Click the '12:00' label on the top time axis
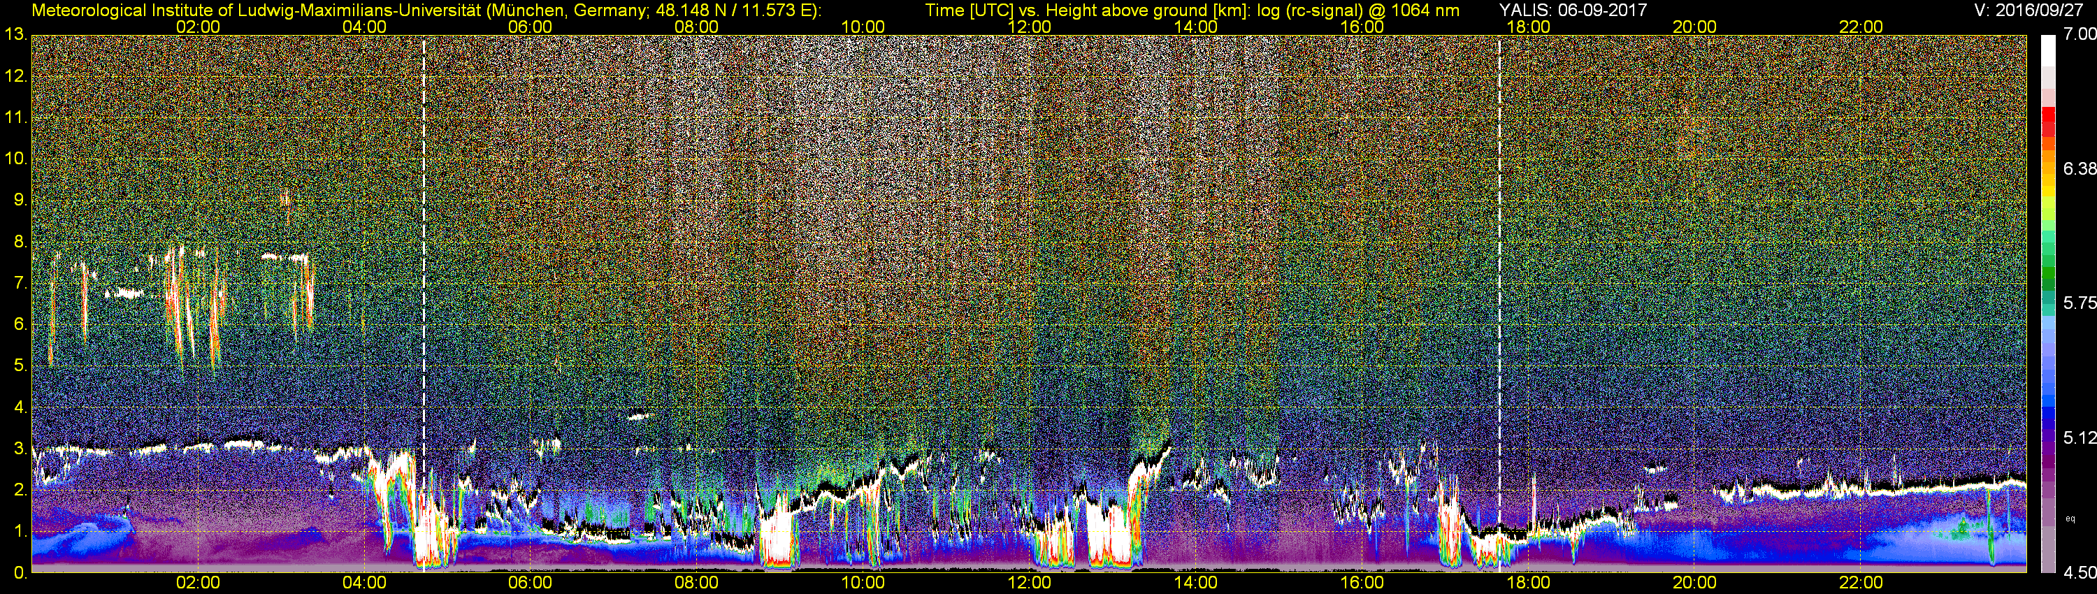2097x594 pixels. [1029, 27]
